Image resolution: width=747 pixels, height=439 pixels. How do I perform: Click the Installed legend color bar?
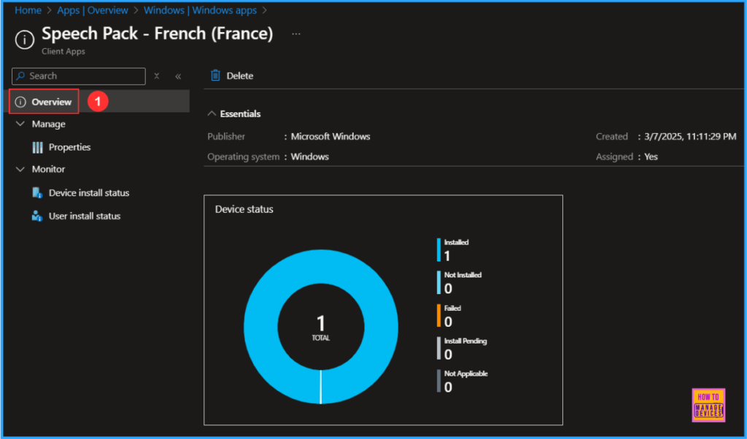point(438,250)
